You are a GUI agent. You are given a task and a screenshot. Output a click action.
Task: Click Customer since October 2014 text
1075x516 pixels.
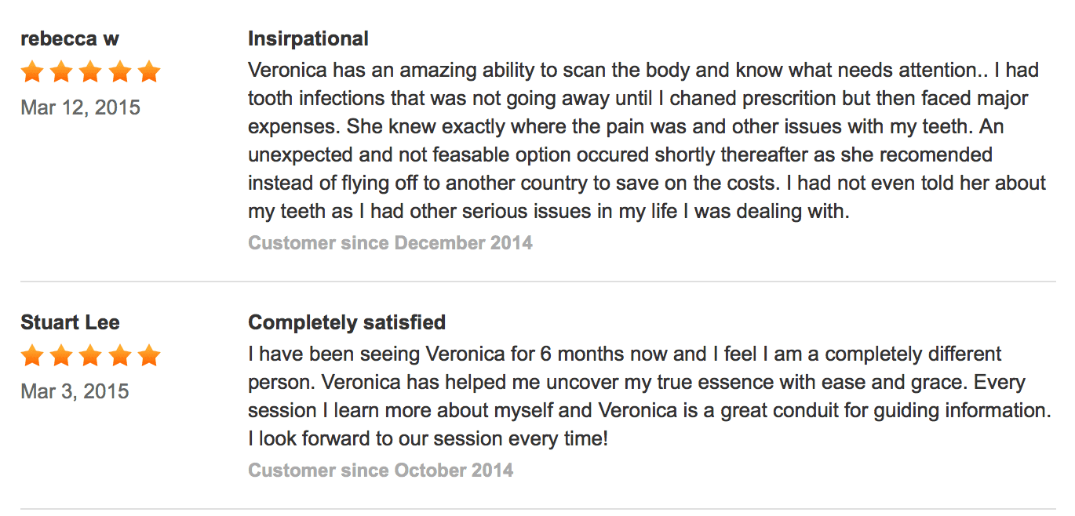coord(381,471)
